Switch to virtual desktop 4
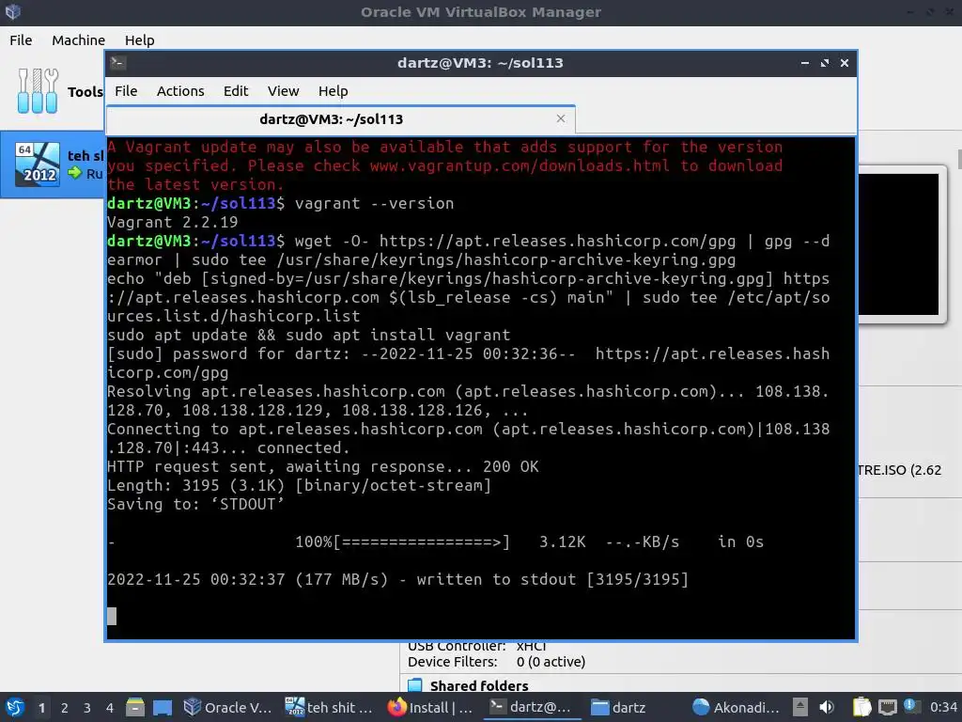962x722 pixels. coord(110,708)
